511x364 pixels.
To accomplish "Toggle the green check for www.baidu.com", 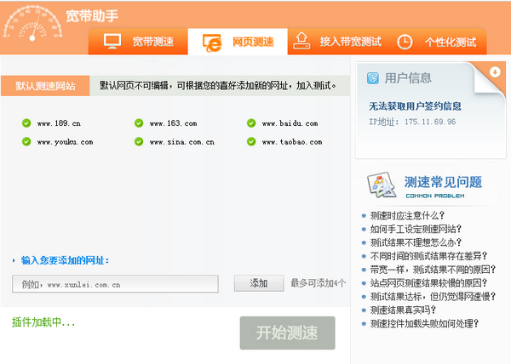I will [251, 123].
